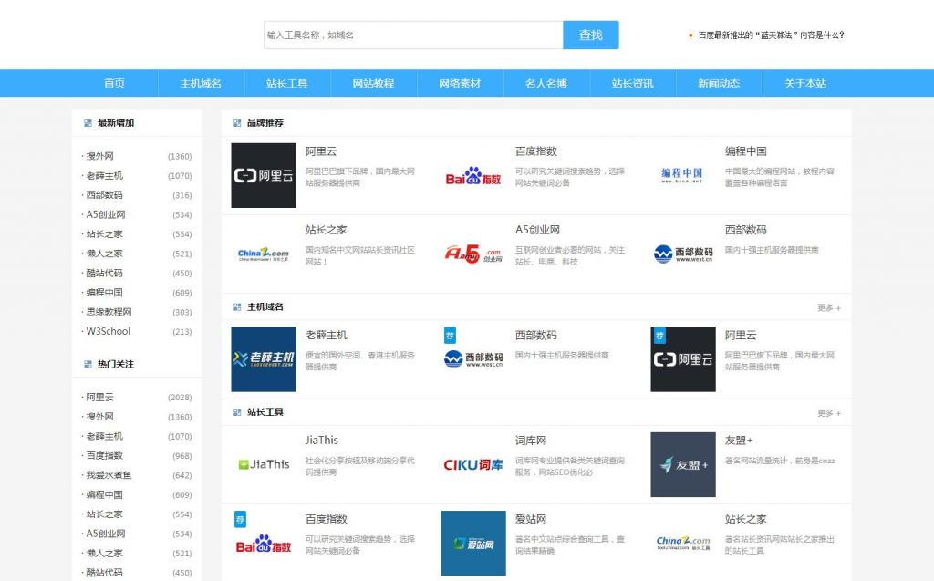Click the 老薛主机 card title

327,335
